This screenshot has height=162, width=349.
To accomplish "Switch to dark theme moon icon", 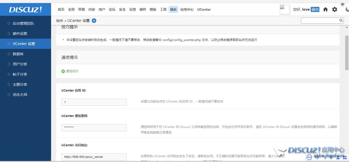I will 347,9.
